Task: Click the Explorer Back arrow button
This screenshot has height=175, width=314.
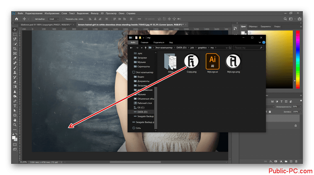Action: coord(131,48)
